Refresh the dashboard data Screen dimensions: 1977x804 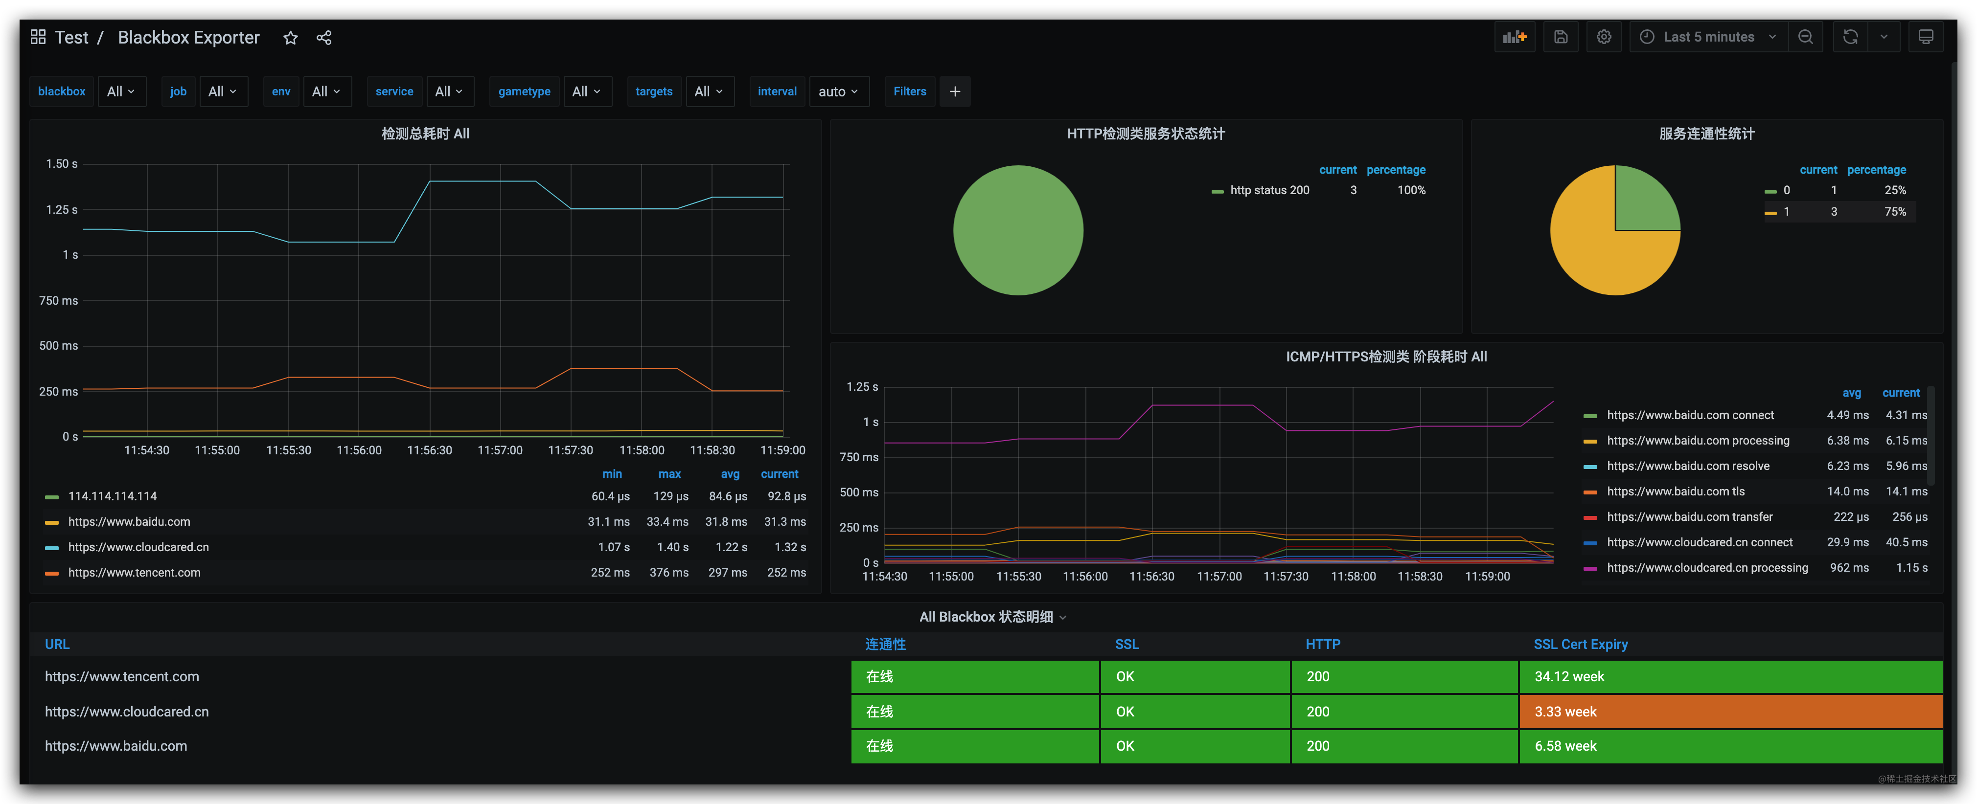pos(1850,36)
